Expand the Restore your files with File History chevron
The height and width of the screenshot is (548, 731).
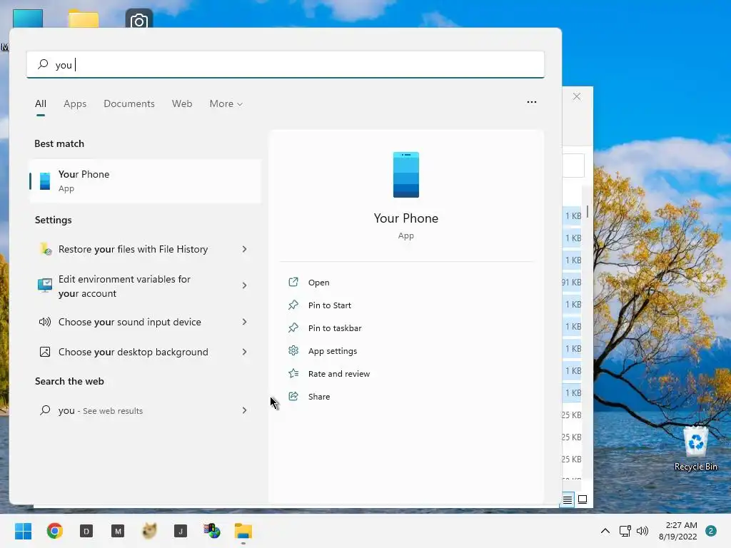[x=244, y=249]
